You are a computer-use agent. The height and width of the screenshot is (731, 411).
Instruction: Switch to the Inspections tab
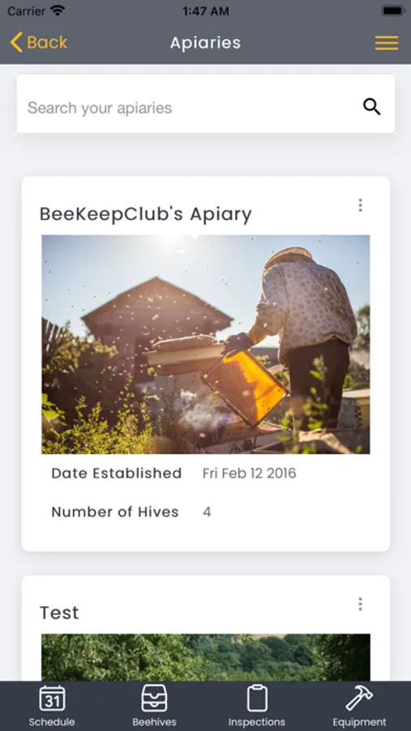coord(256,705)
